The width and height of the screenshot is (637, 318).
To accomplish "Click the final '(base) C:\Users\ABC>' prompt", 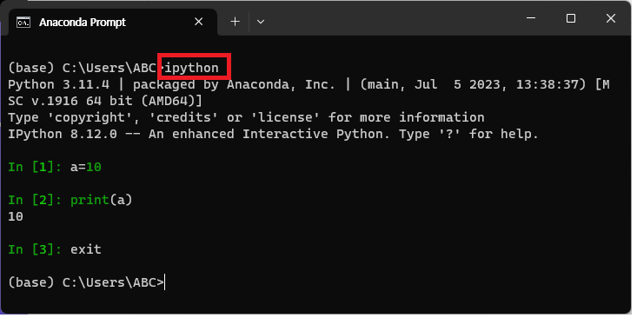I will [x=86, y=282].
